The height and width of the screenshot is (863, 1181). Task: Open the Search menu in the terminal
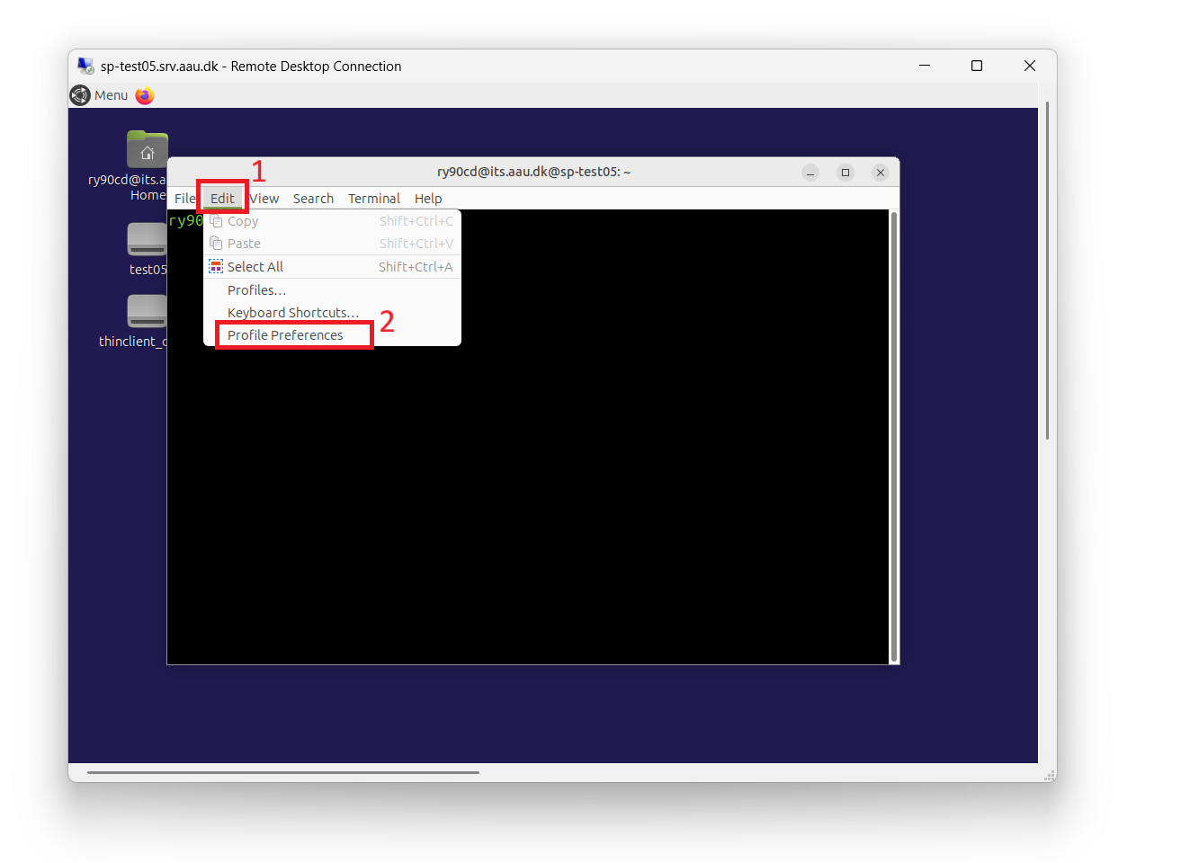(x=313, y=198)
